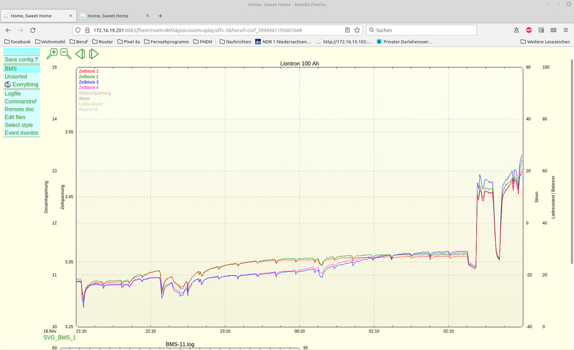Open the Edit files page
Screen dimensions: 574x350
coord(15,117)
